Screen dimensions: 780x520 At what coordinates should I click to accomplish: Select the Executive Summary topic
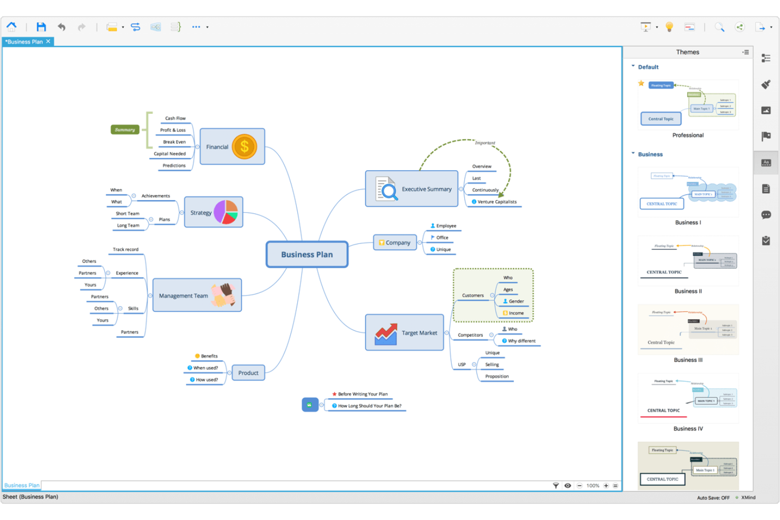(412, 189)
